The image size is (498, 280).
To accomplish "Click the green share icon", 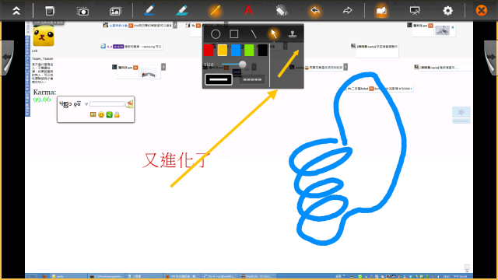I will coord(109,114).
